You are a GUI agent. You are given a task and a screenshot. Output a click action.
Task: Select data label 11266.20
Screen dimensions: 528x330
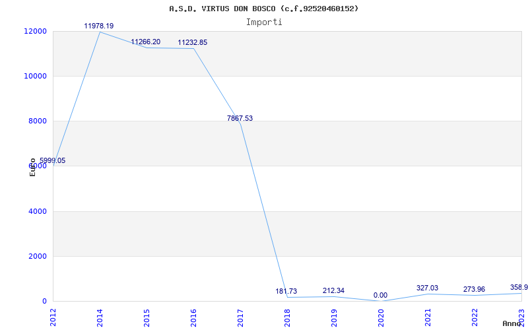[145, 42]
